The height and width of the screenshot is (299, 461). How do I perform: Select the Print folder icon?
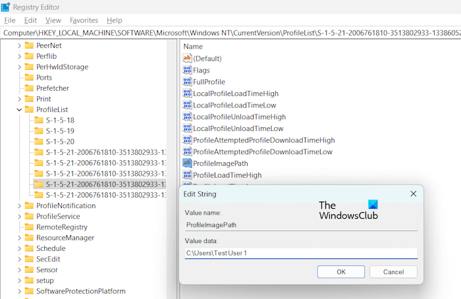(29, 99)
